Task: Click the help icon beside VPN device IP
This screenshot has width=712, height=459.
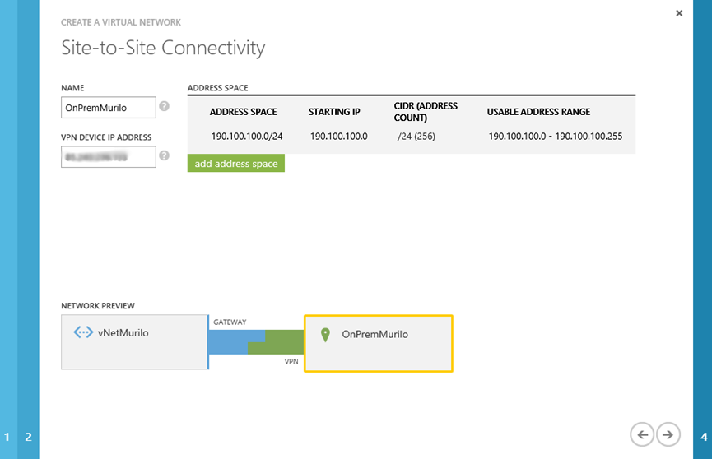Action: 165,155
